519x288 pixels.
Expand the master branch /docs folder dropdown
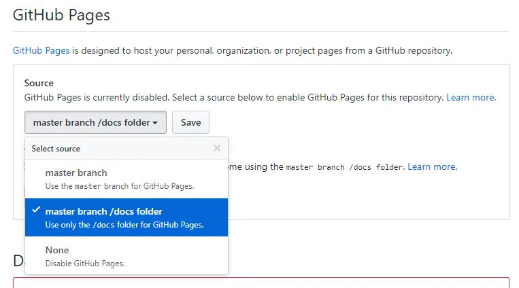(95, 123)
